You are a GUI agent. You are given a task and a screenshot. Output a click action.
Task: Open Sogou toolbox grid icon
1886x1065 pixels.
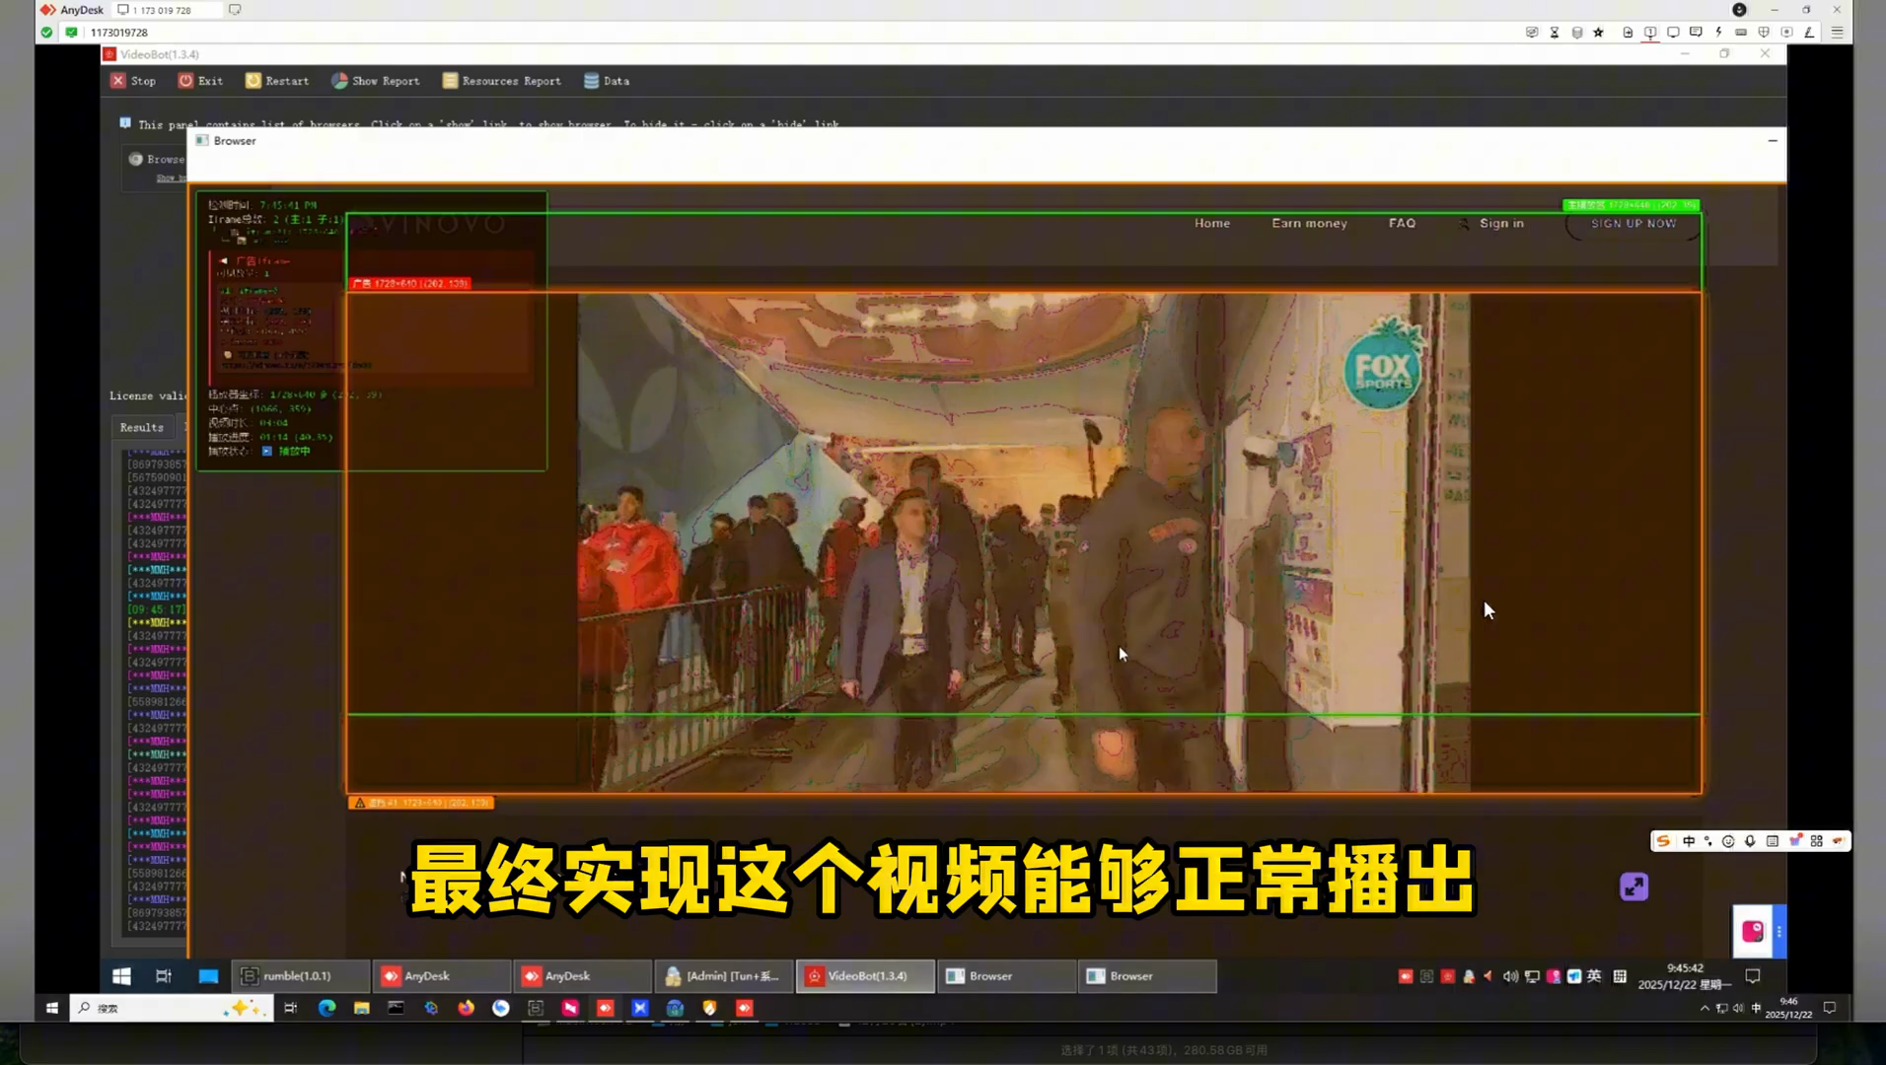pos(1816,841)
